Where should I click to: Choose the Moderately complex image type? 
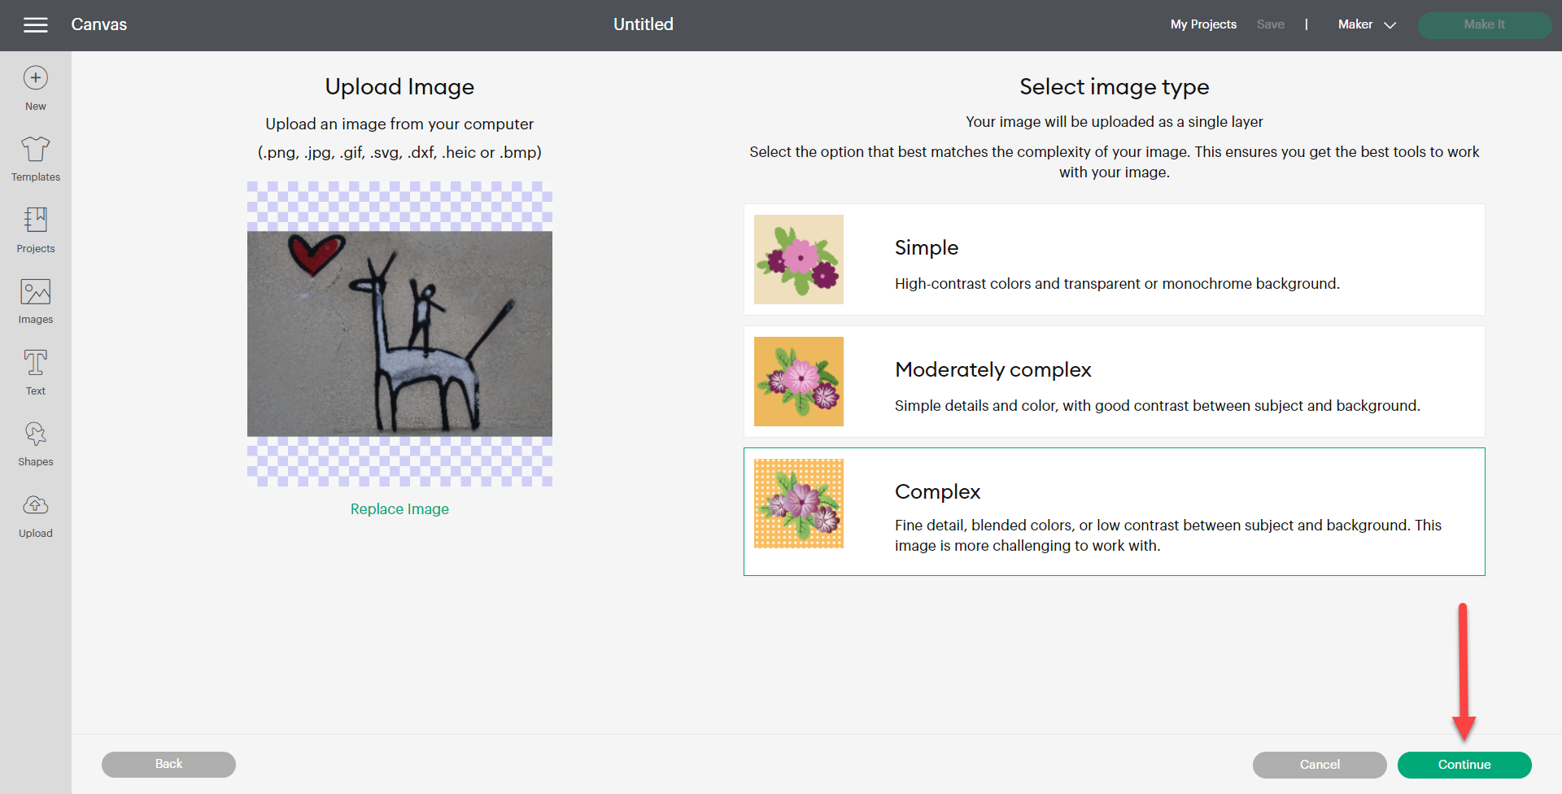coord(1114,382)
